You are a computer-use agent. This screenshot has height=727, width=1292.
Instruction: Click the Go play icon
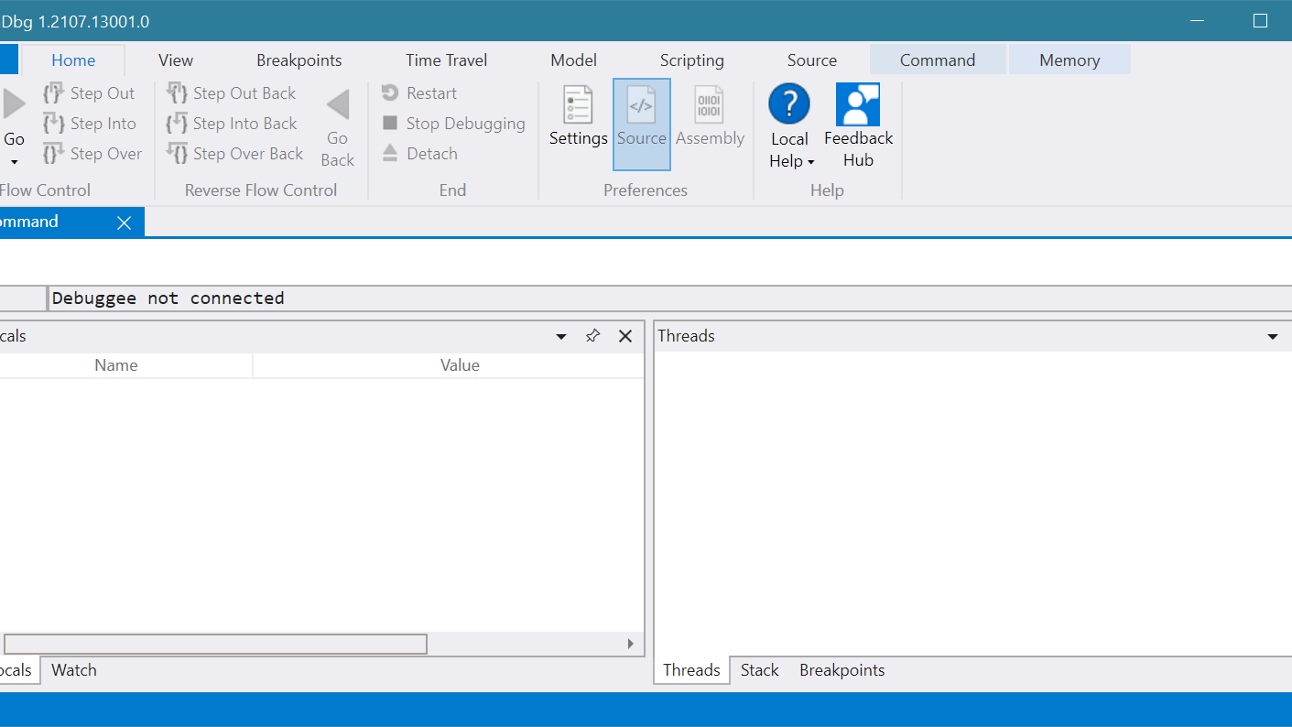pyautogui.click(x=14, y=103)
